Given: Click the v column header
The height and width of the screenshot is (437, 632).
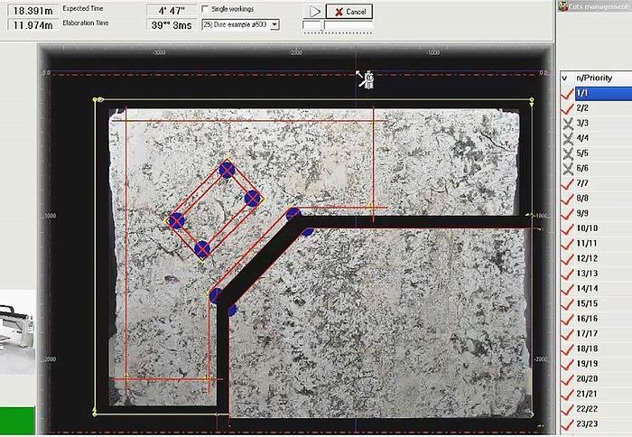Looking at the screenshot, I should click(565, 78).
